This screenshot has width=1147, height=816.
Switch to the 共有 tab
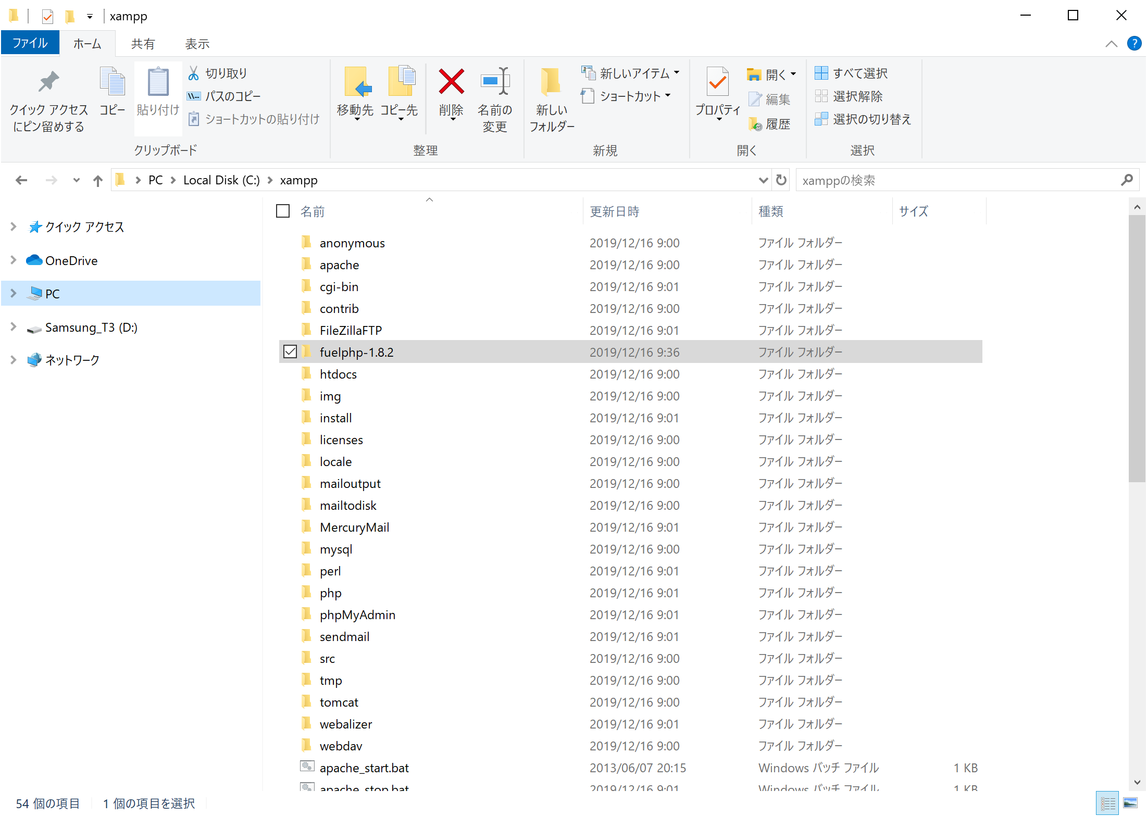143,43
